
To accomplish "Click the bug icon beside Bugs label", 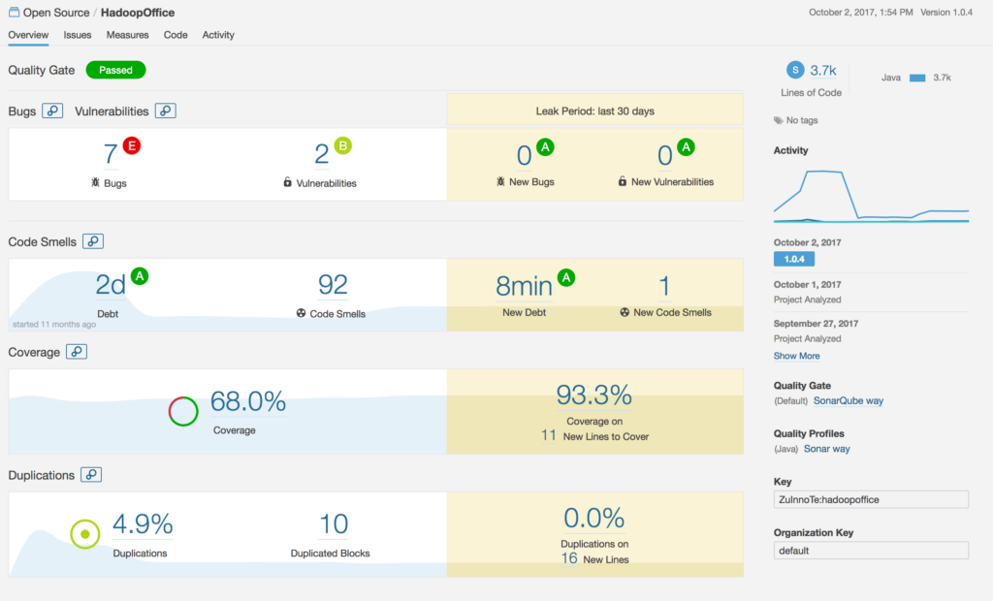I will [x=95, y=182].
